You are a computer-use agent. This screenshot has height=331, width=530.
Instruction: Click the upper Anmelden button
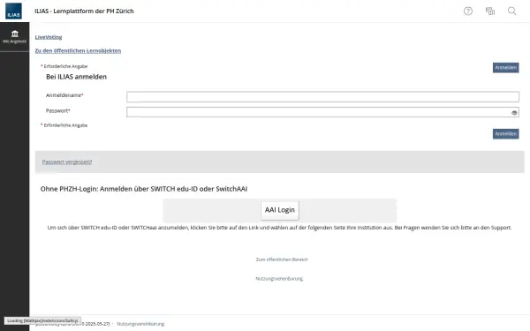pos(505,68)
